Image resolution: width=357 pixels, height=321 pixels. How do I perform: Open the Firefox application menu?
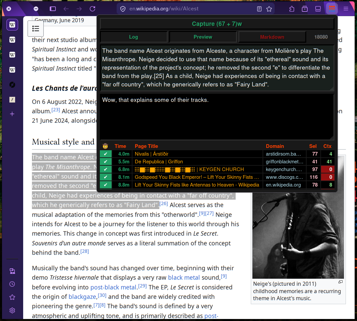(346, 9)
